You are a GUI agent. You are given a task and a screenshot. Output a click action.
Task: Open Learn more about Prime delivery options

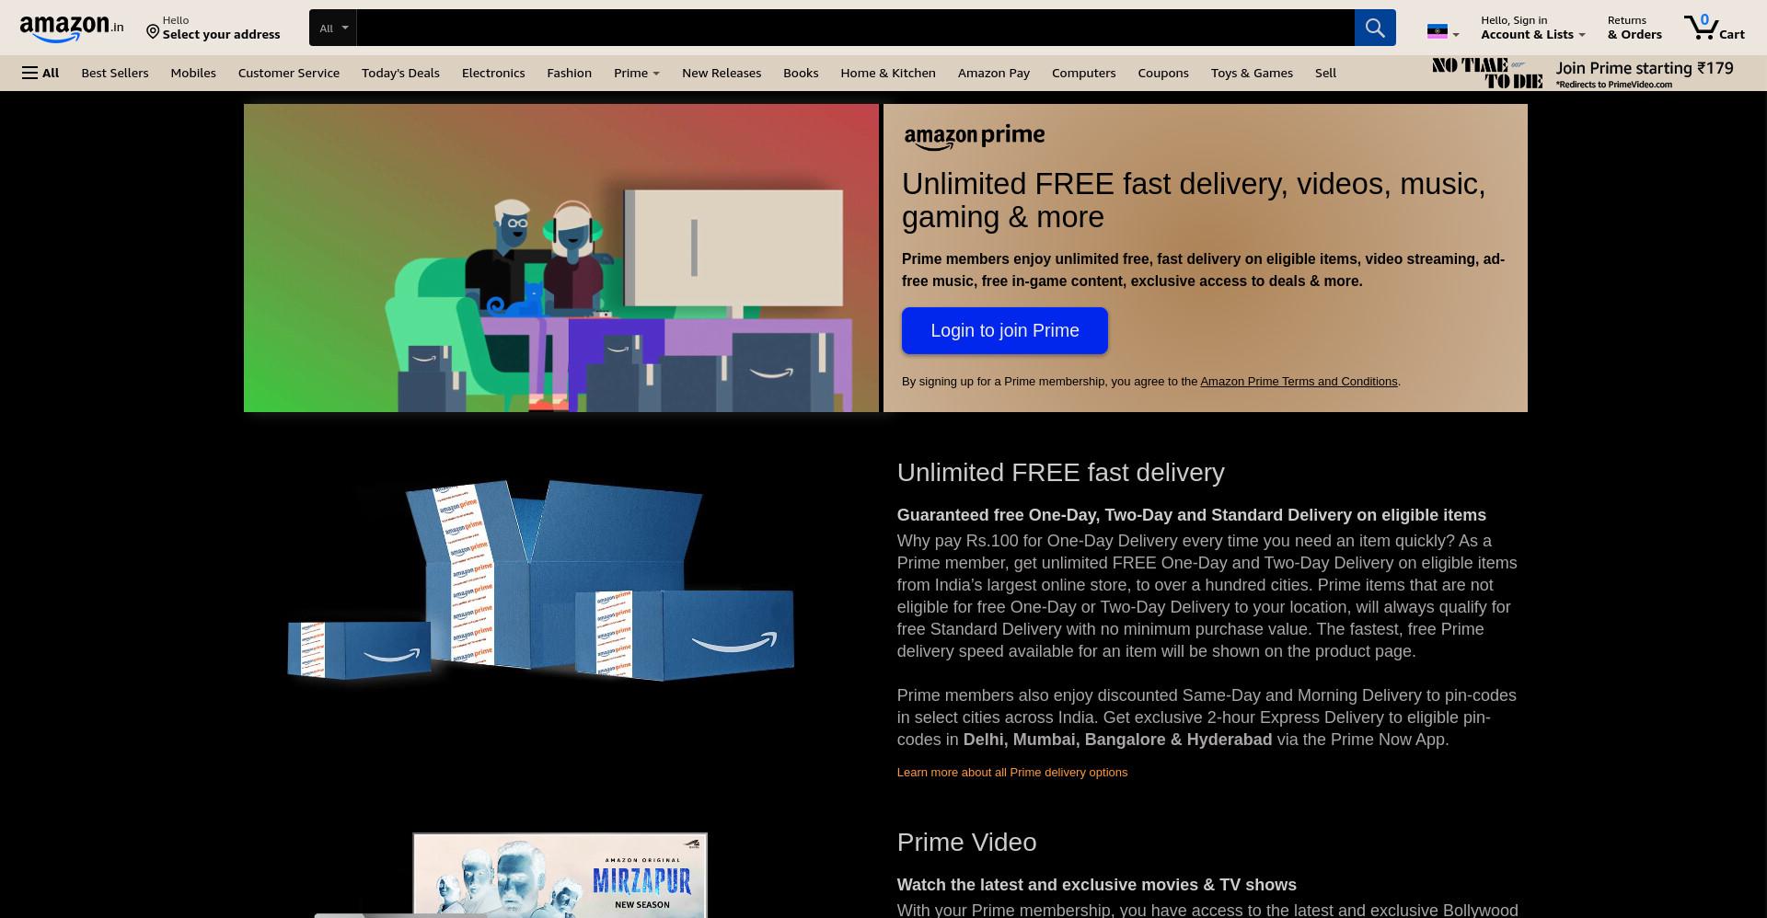1011,773
